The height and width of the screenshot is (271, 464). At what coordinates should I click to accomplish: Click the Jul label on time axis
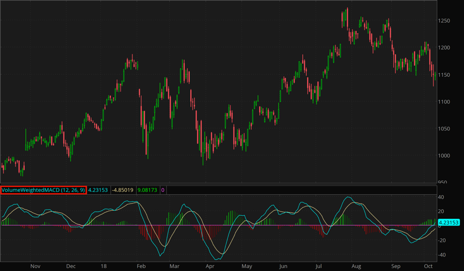[319, 266]
